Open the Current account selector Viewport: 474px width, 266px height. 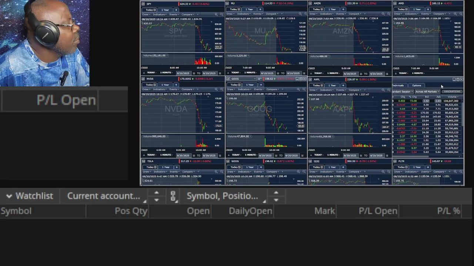107,196
